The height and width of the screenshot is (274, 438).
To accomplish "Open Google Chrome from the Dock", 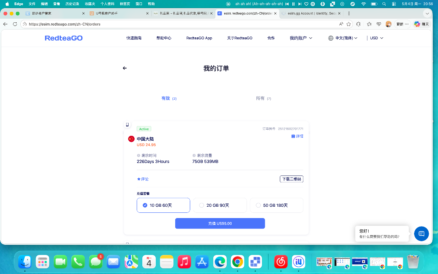I will tap(237, 262).
